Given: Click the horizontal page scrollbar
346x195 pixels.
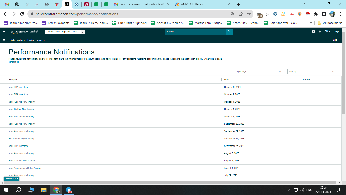Looking at the screenshot, I should [x=170, y=183].
